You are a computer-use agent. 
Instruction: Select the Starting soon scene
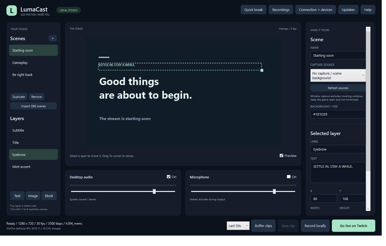(34, 50)
